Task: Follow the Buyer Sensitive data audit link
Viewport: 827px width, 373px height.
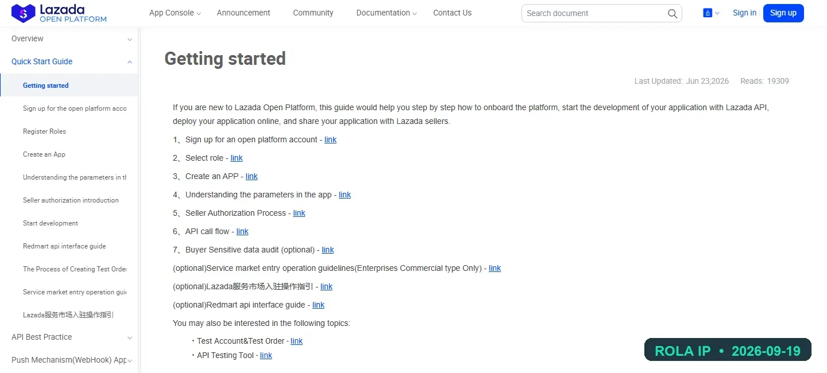Action: point(328,250)
